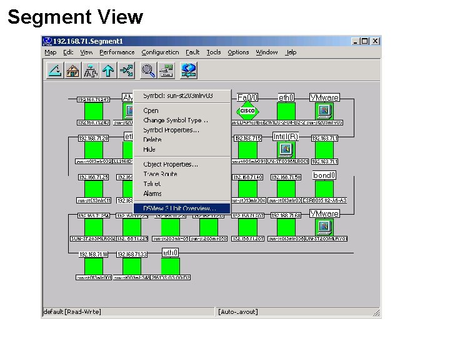Screen dimensions: 450x337
Task: Choose Trace Route in context menu
Action: (x=182, y=174)
